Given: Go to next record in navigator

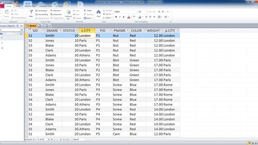Looking at the screenshot, I should 49,139.
